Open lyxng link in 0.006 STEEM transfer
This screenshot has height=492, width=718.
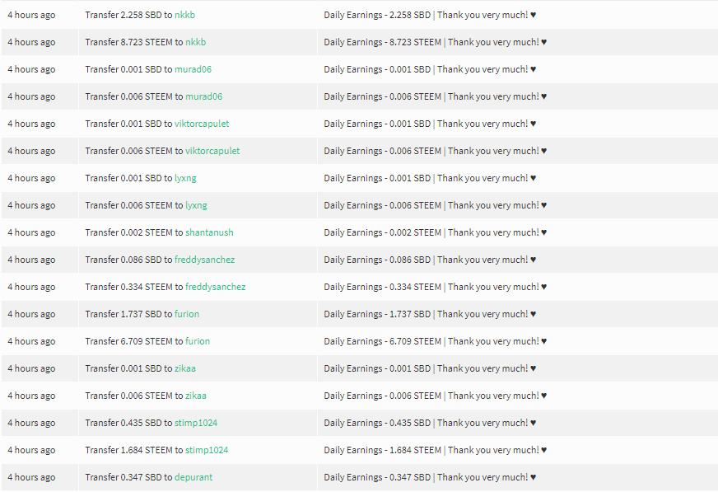(196, 205)
